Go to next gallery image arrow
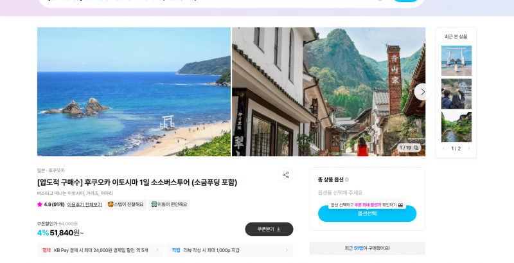Screen dimensions: 514x263 pyautogui.click(x=423, y=92)
